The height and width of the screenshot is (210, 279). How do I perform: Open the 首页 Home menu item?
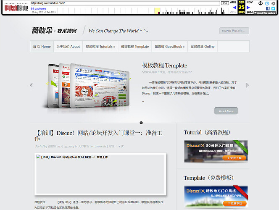[42, 47]
